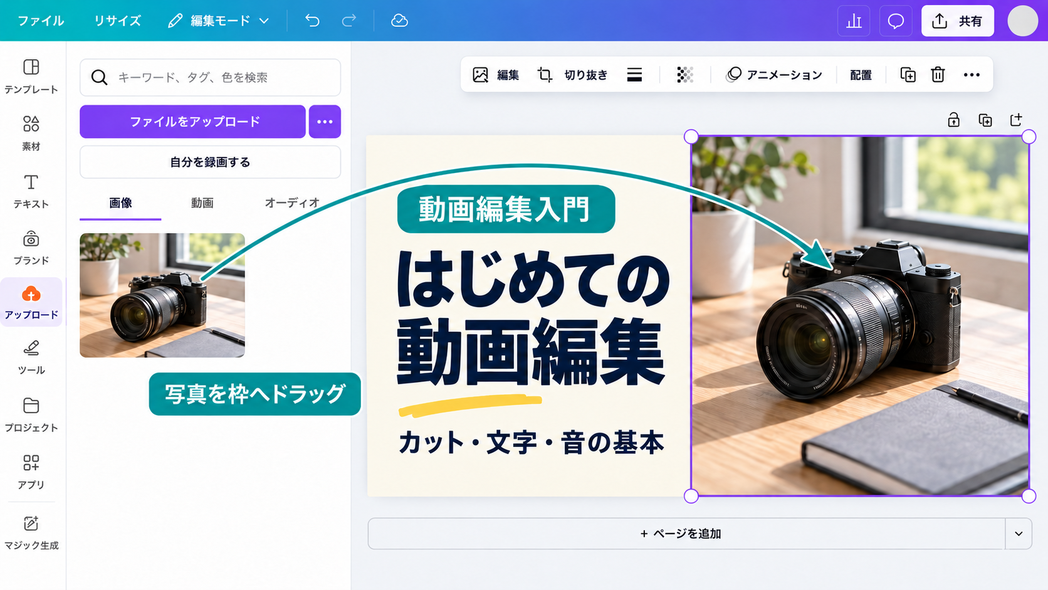Open more upload options button
1048x590 pixels.
[x=325, y=122]
